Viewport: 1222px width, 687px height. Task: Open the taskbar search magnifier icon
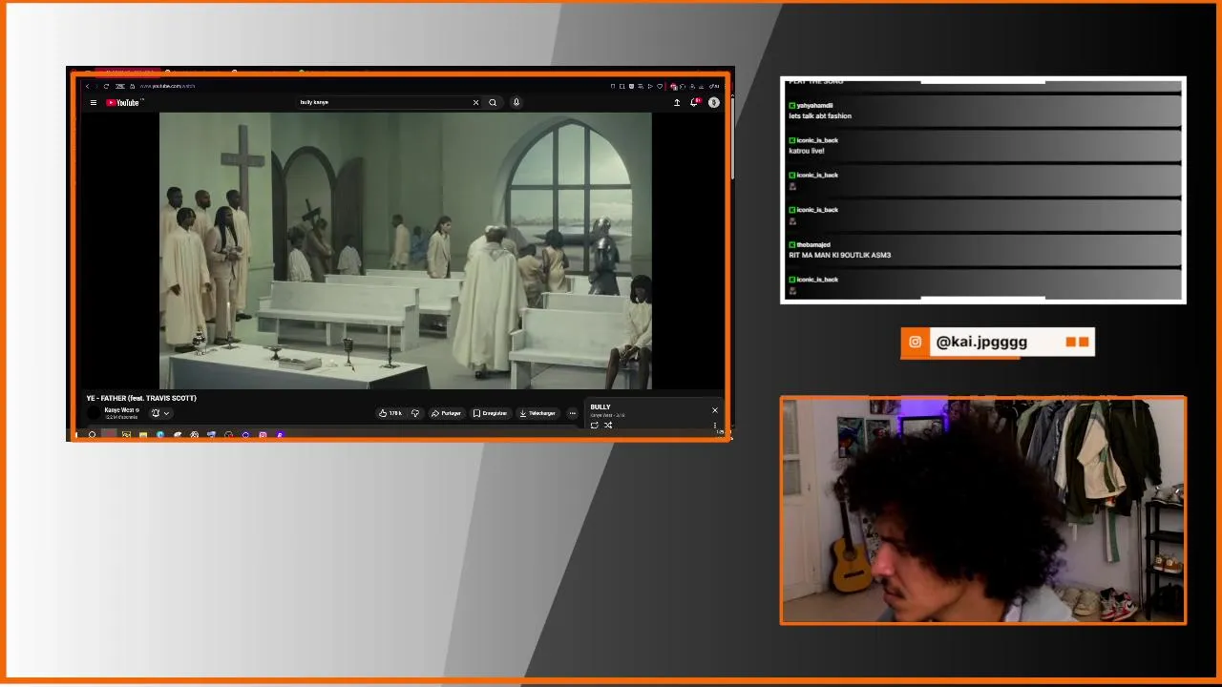point(93,435)
